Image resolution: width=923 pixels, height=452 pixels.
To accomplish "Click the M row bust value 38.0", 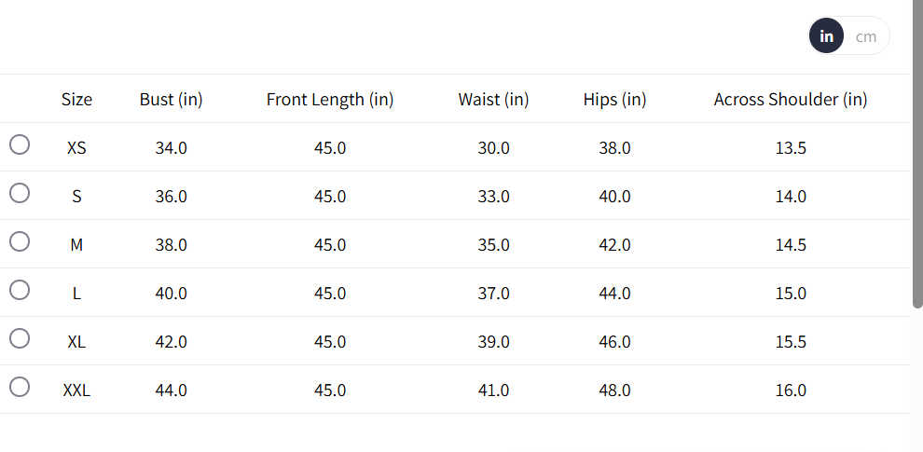I will (x=172, y=244).
